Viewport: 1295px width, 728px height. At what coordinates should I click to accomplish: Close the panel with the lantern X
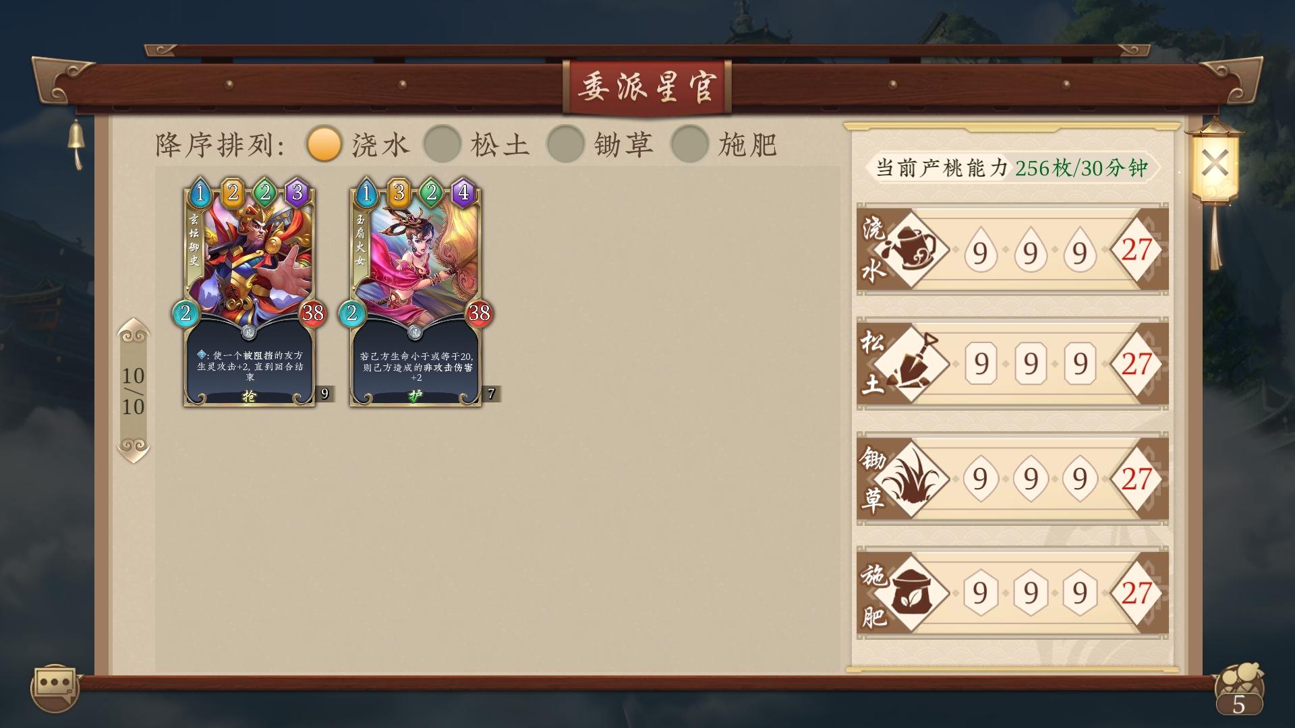(1215, 164)
